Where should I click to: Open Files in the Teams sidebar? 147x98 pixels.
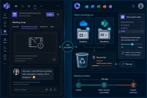(x=5, y=57)
